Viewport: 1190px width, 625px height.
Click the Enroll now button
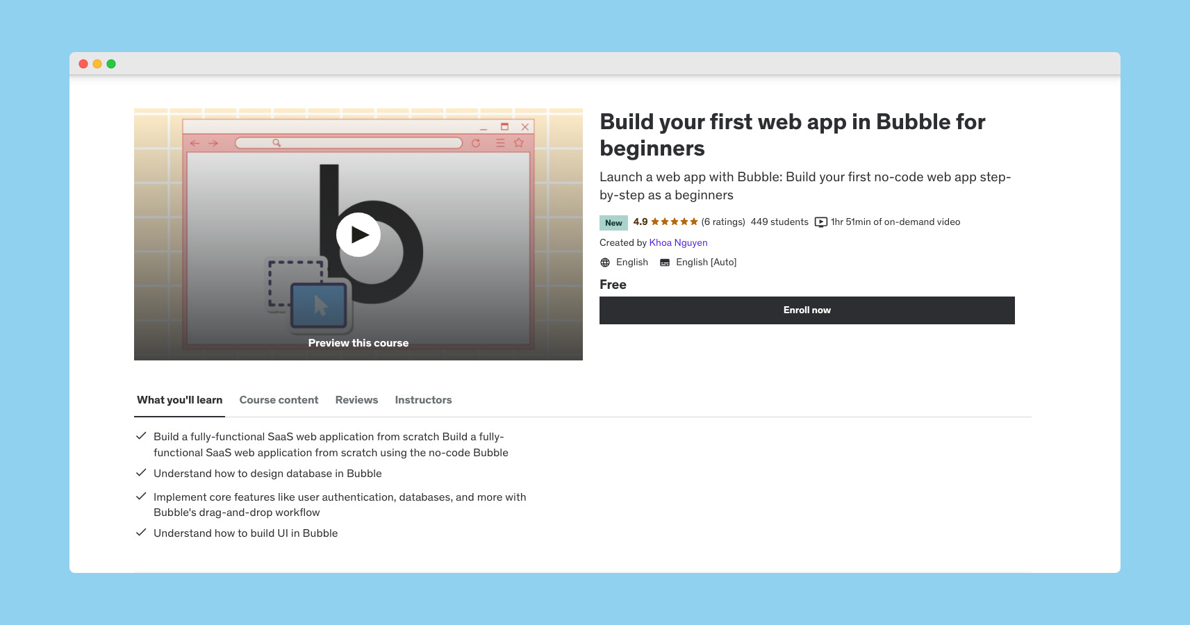pyautogui.click(x=807, y=310)
